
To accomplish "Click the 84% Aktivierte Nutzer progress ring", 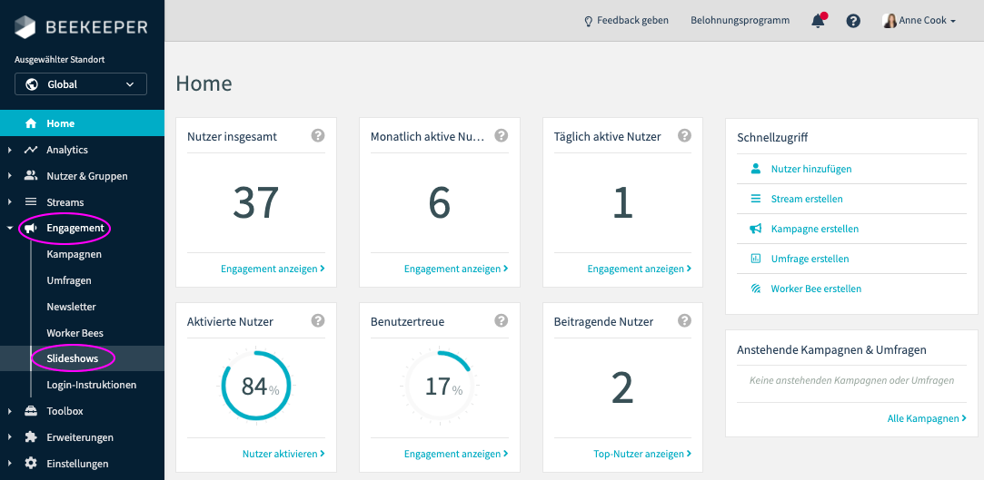I will pyautogui.click(x=256, y=386).
